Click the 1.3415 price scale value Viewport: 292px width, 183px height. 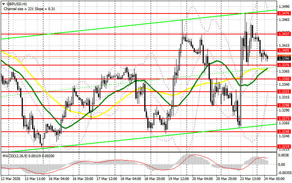pyautogui.click(x=284, y=46)
